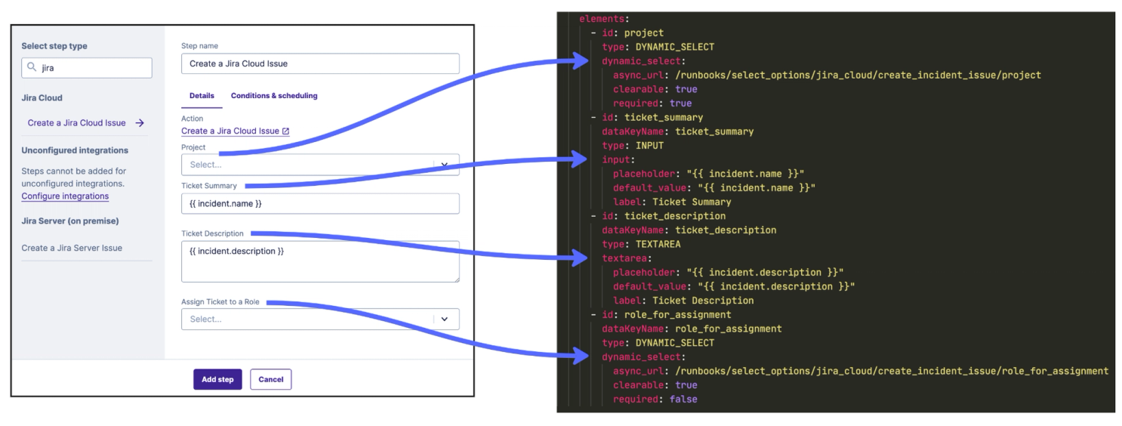Viewport: 1122px width, 426px height.
Task: Click the Assign Ticket to a Role label
Action: point(220,302)
